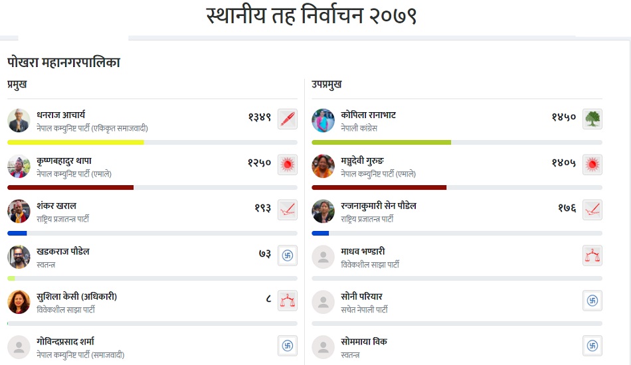This screenshot has width=631, height=365.
Task: Select candidate name कृष्णबहादुर थापा
Action: point(64,161)
